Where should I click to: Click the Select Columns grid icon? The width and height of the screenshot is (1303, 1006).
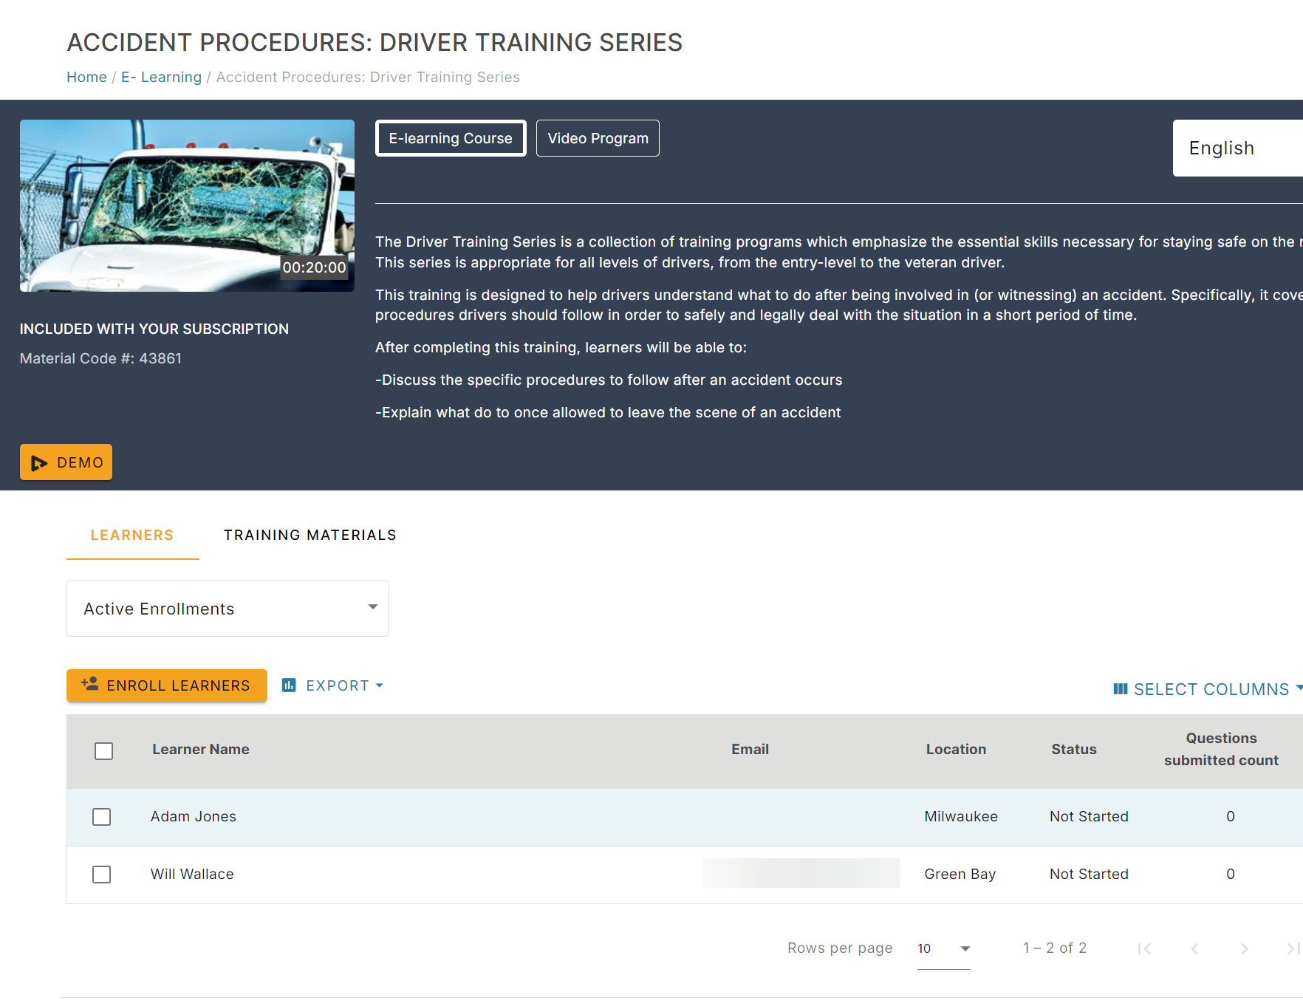1121,689
